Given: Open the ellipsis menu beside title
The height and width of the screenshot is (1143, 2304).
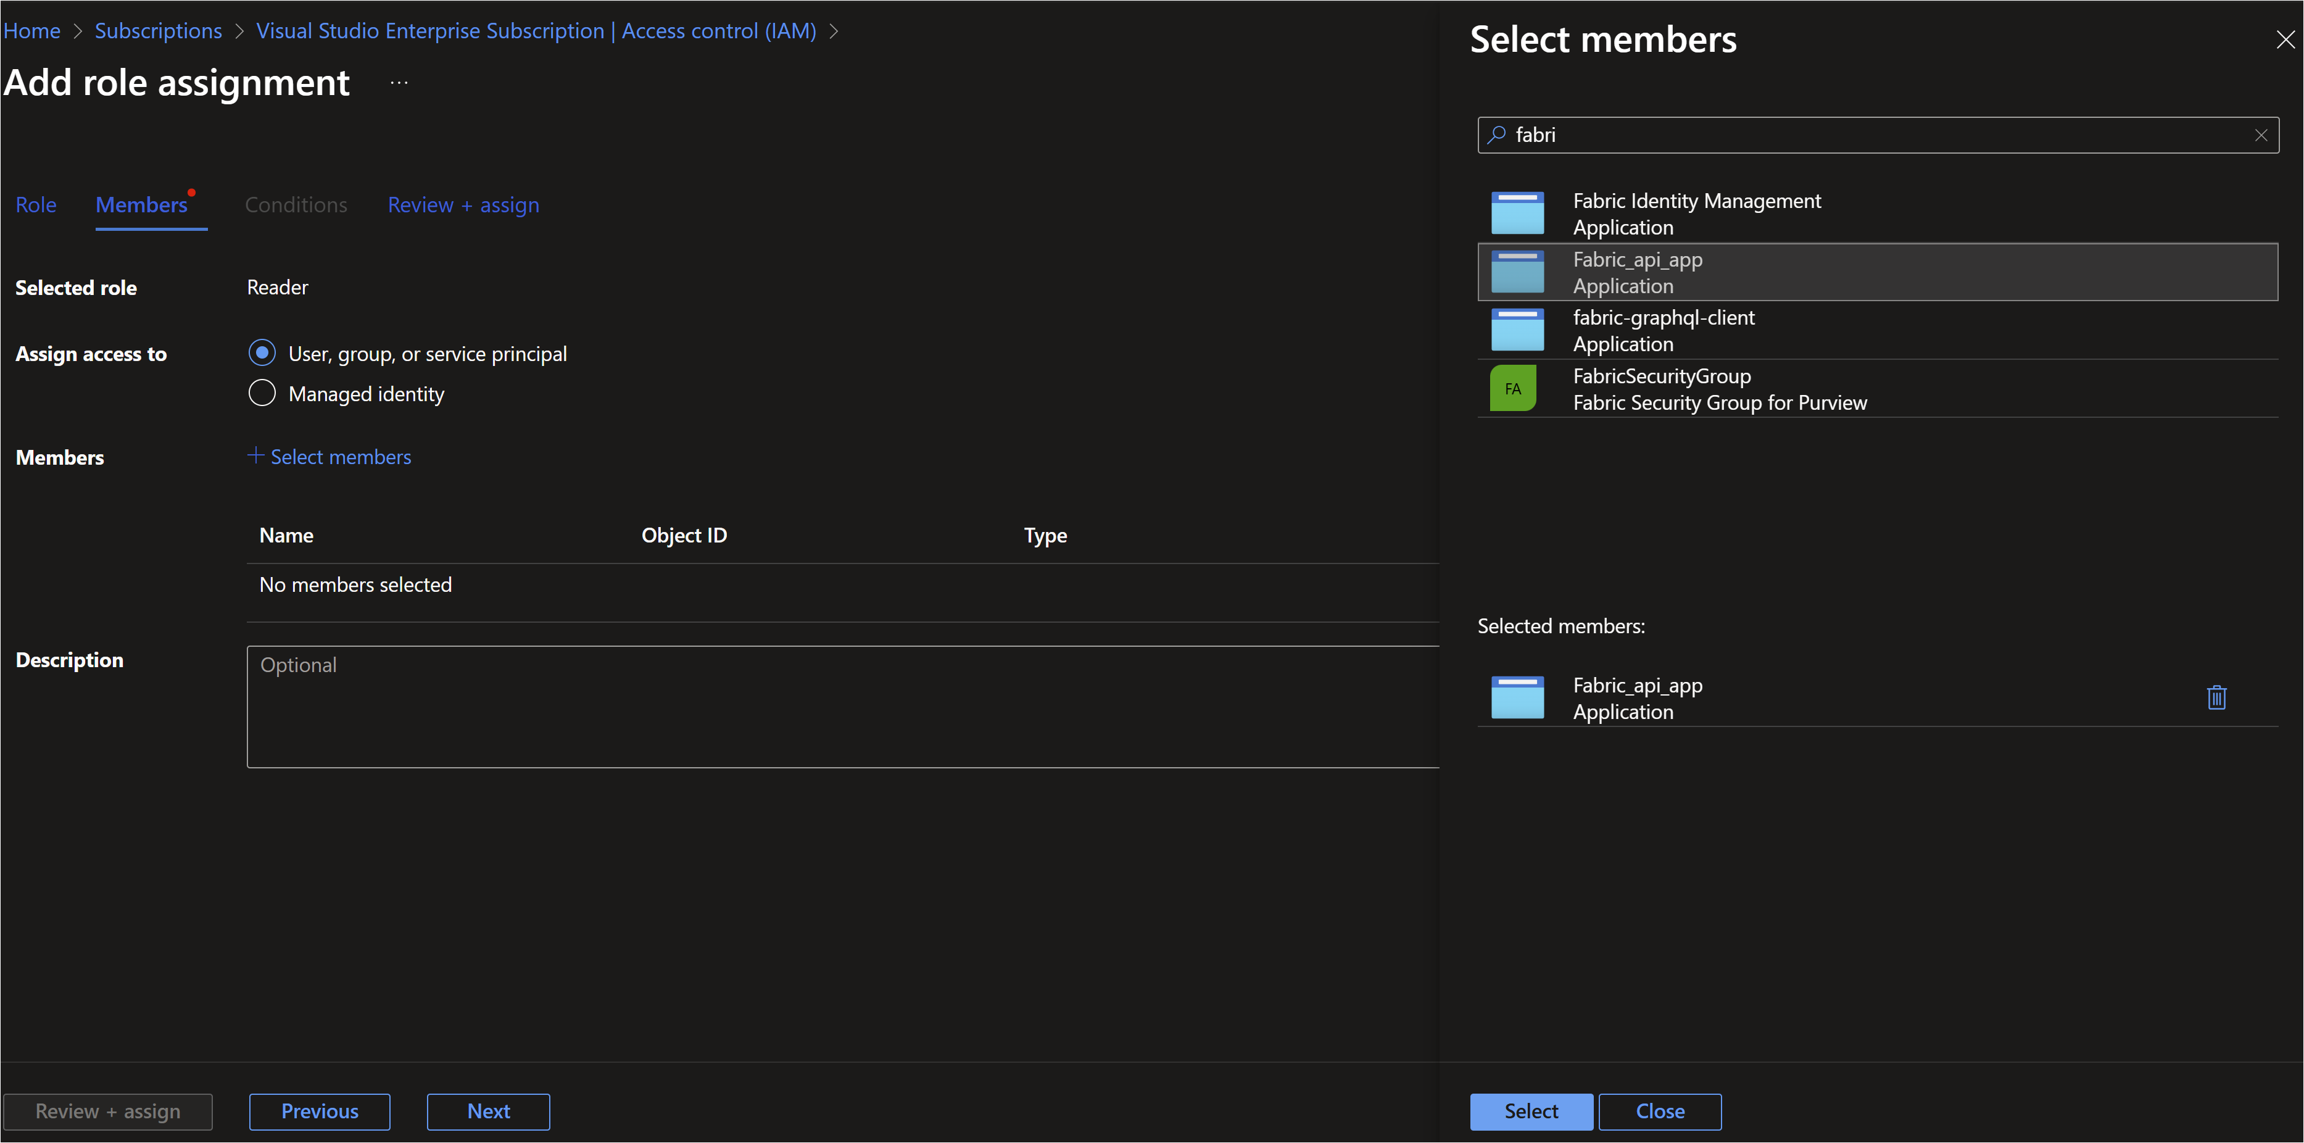Looking at the screenshot, I should tap(399, 83).
